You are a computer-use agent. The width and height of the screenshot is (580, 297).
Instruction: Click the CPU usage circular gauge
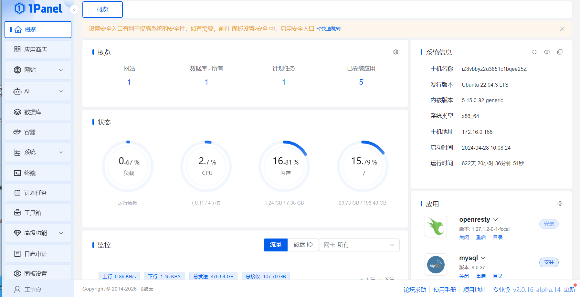pos(207,166)
